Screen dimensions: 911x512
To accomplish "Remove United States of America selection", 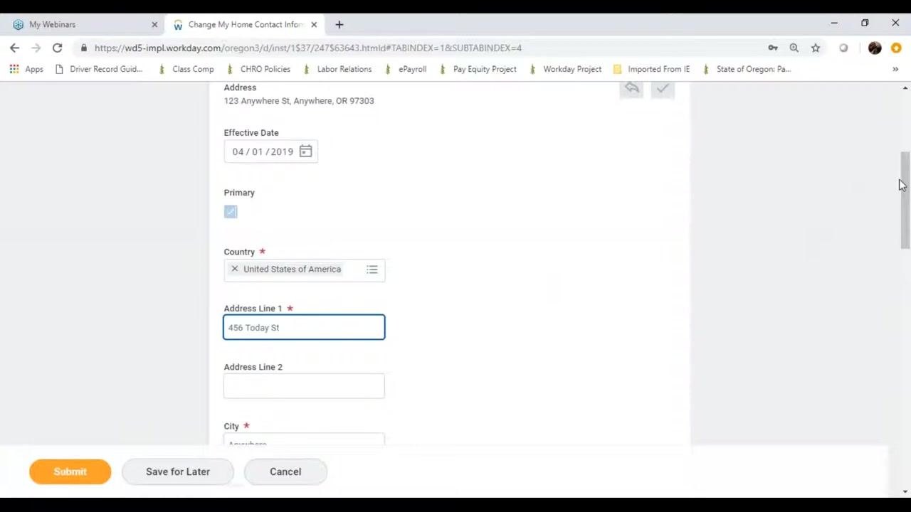I will coord(235,269).
